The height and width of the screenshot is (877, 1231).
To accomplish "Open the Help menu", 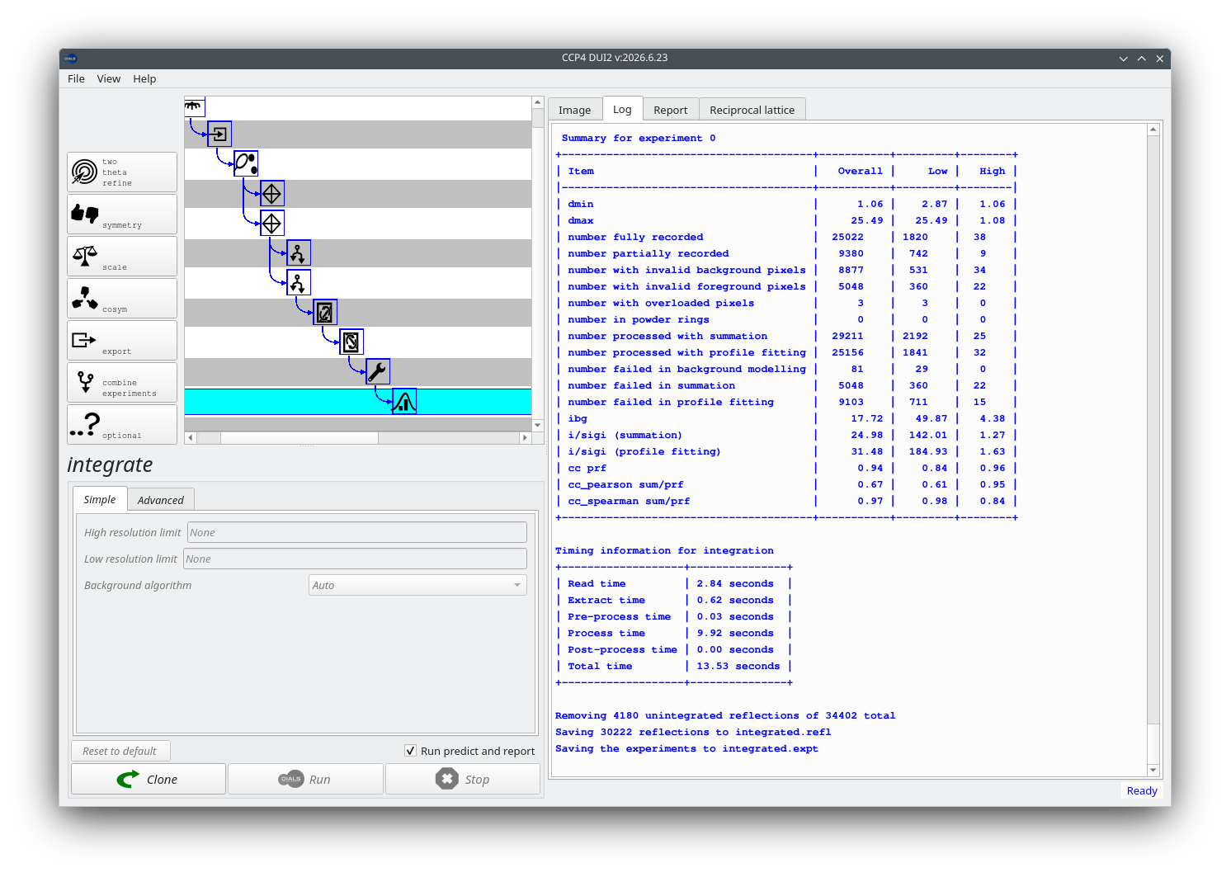I will [x=144, y=79].
